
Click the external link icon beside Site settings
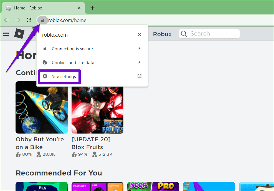(139, 76)
